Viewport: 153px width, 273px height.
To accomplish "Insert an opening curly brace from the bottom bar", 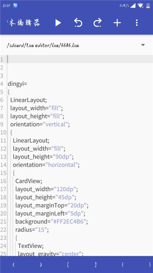I will (122, 264).
